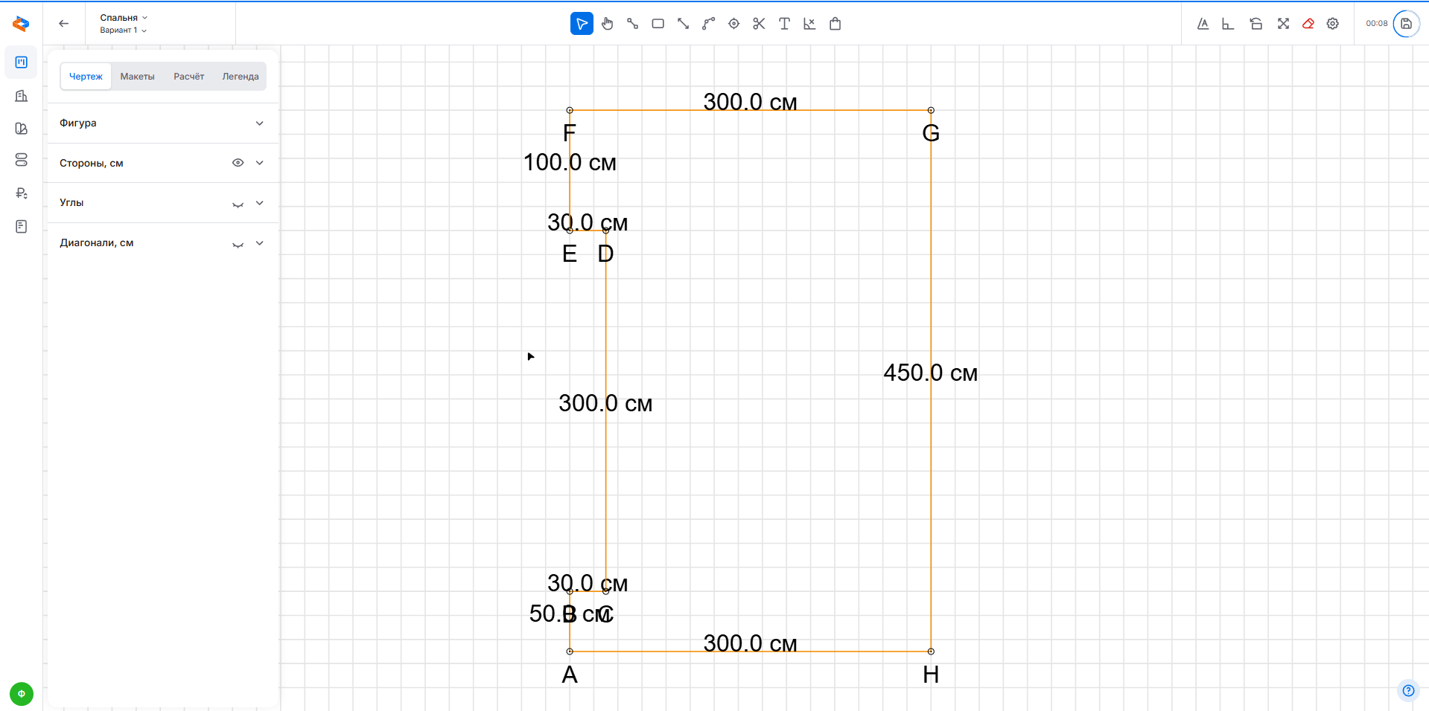The width and height of the screenshot is (1429, 711).
Task: Select the hand pan tool
Action: pos(608,24)
